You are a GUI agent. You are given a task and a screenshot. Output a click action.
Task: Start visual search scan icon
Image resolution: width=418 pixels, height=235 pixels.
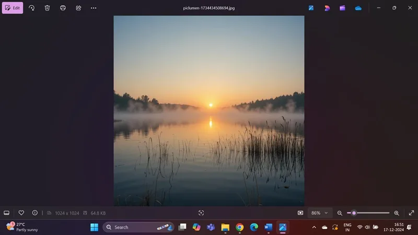point(201,213)
